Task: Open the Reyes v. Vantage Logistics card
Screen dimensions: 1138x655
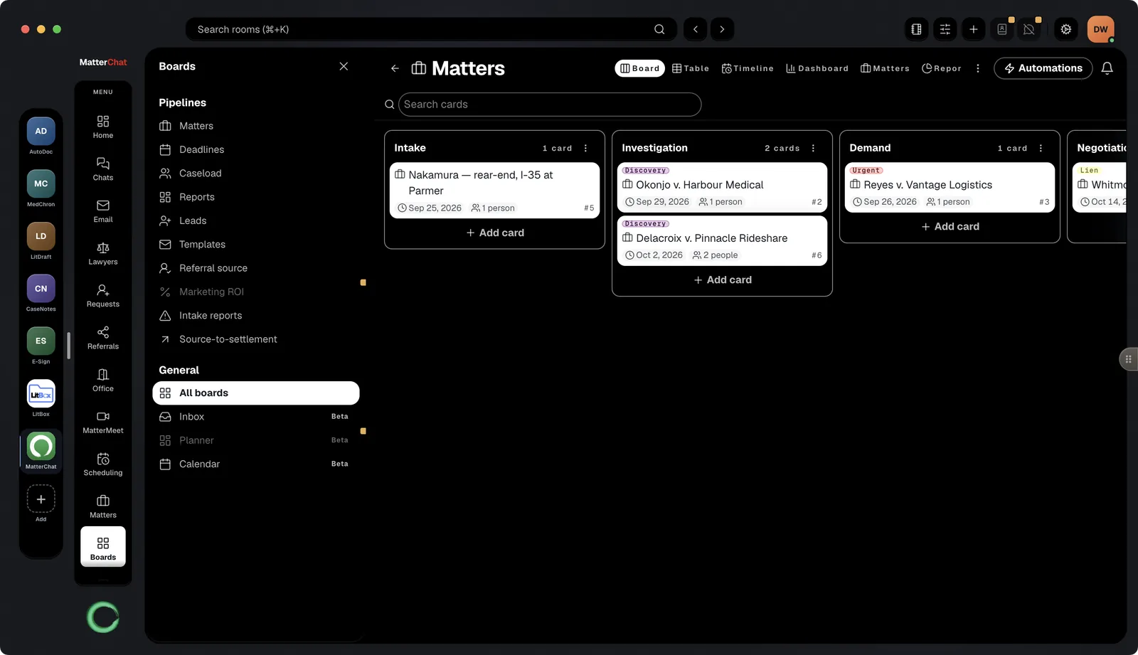Action: 950,188
